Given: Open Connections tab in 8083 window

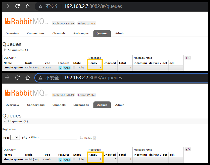Looking at the screenshot, I should [36, 105].
